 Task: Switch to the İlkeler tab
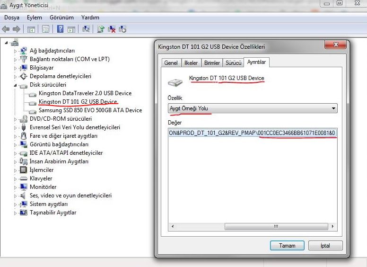coord(191,63)
